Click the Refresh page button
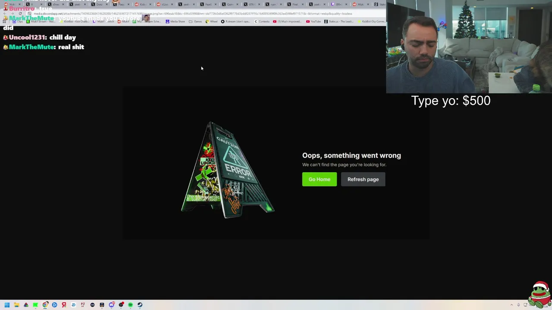 click(x=363, y=179)
